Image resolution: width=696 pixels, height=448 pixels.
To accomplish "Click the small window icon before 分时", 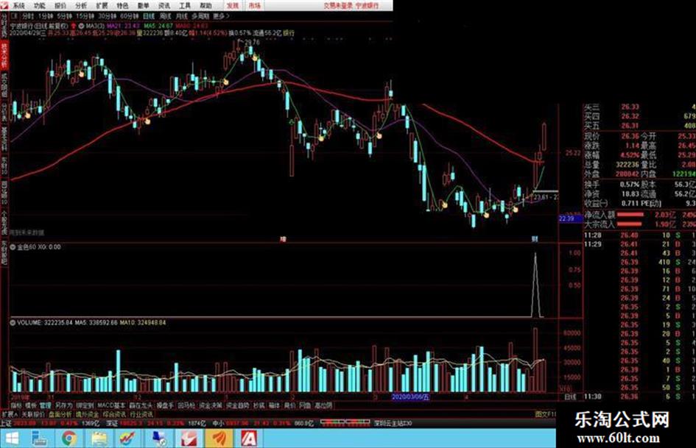I will (14, 16).
